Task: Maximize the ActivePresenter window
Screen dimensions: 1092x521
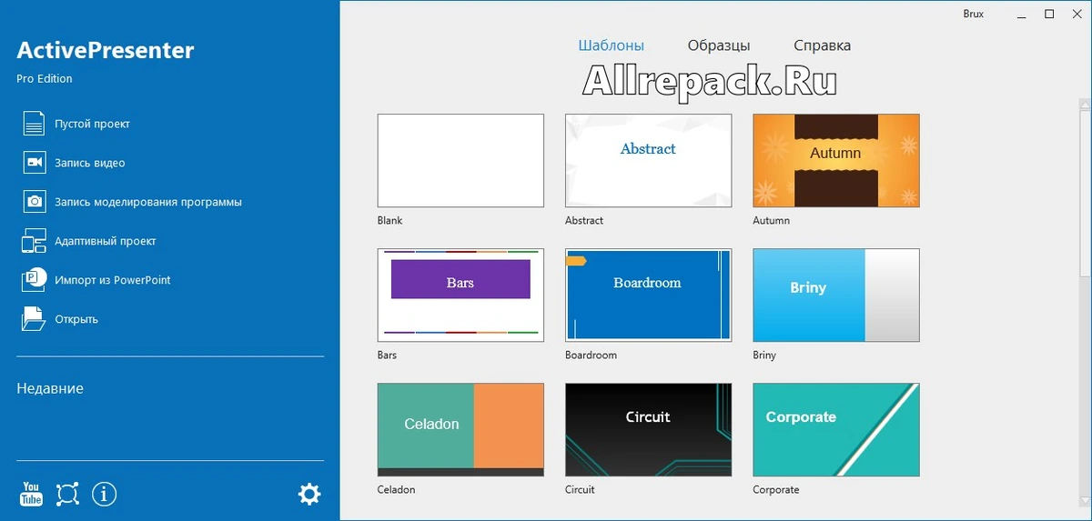Action: (x=1049, y=14)
